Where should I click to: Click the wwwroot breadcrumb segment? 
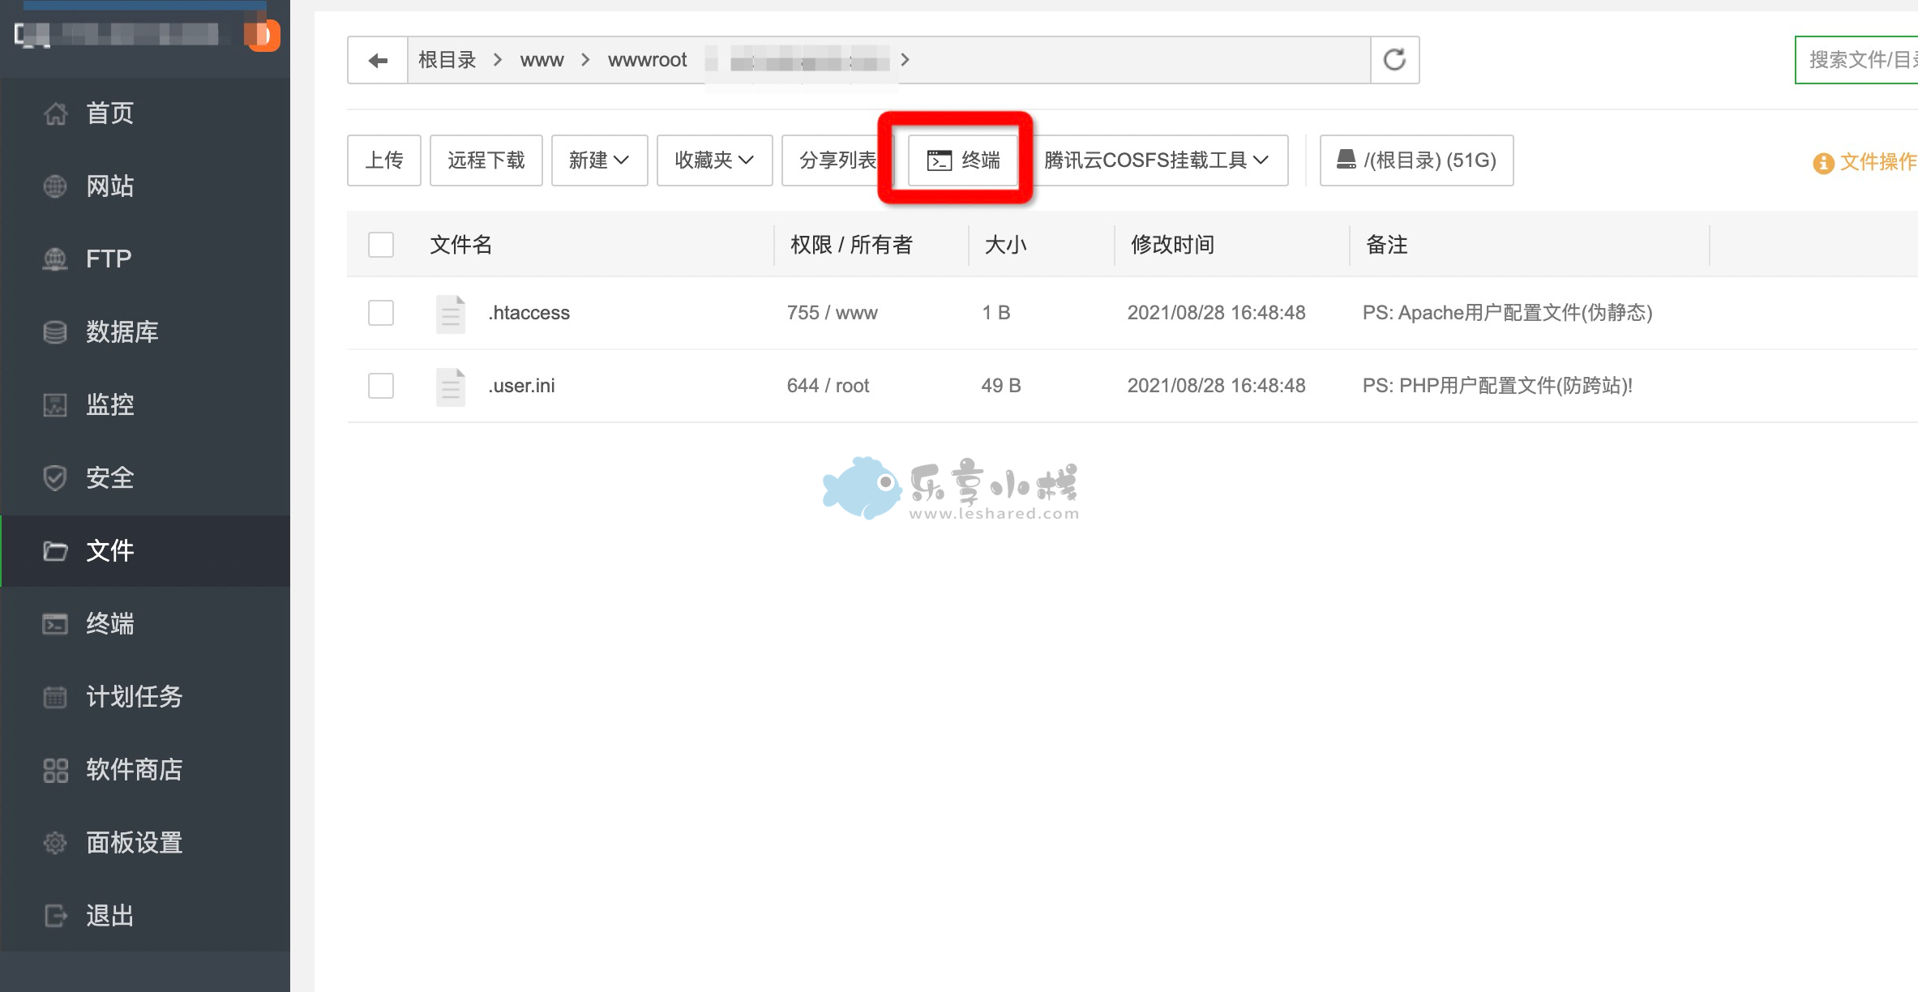647,60
